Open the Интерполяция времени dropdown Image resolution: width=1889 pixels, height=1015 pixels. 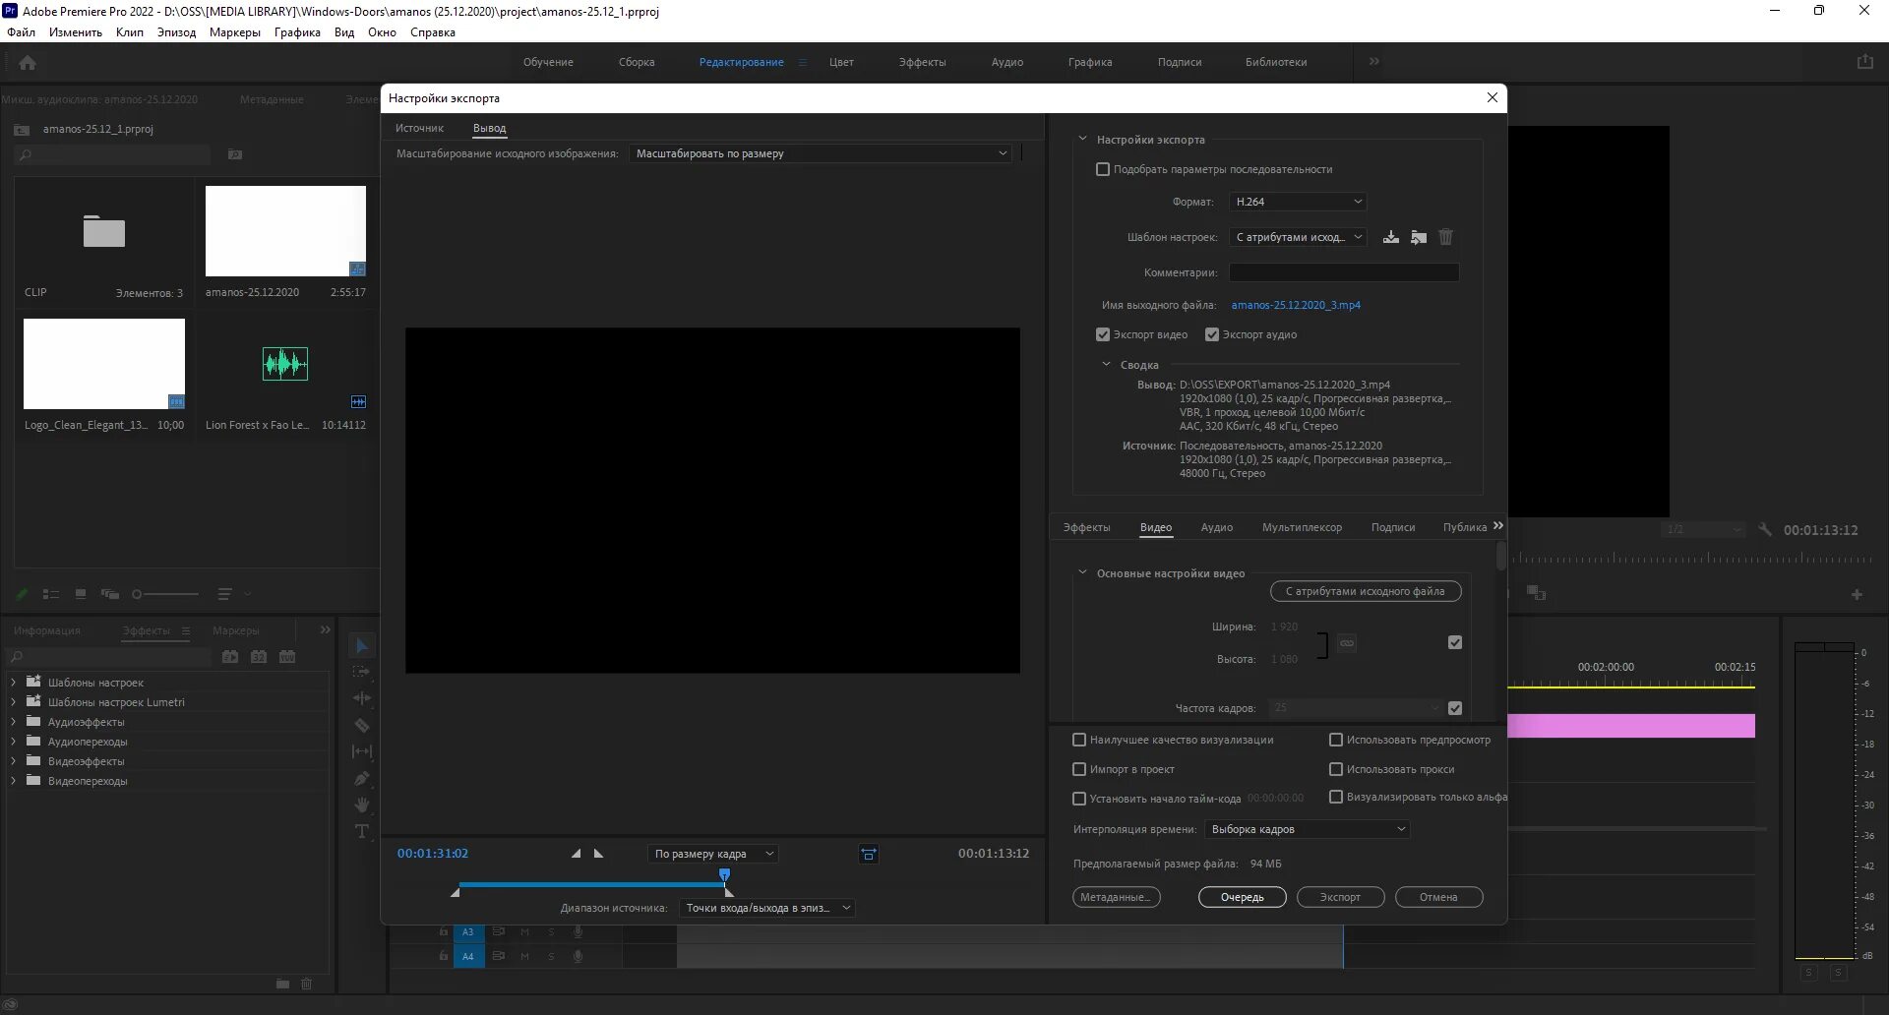click(1306, 829)
